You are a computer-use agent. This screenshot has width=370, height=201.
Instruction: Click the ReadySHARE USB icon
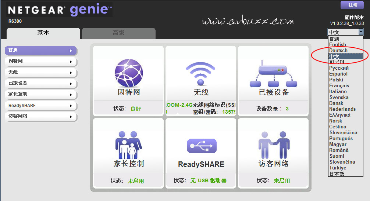point(201,146)
